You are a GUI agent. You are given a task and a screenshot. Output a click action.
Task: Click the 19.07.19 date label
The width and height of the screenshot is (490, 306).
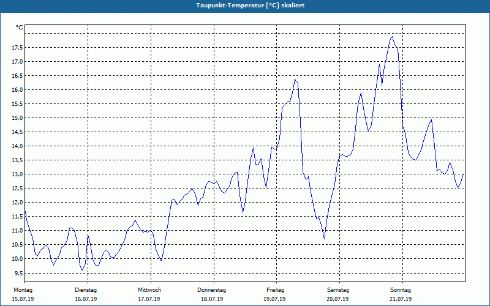coord(274,299)
